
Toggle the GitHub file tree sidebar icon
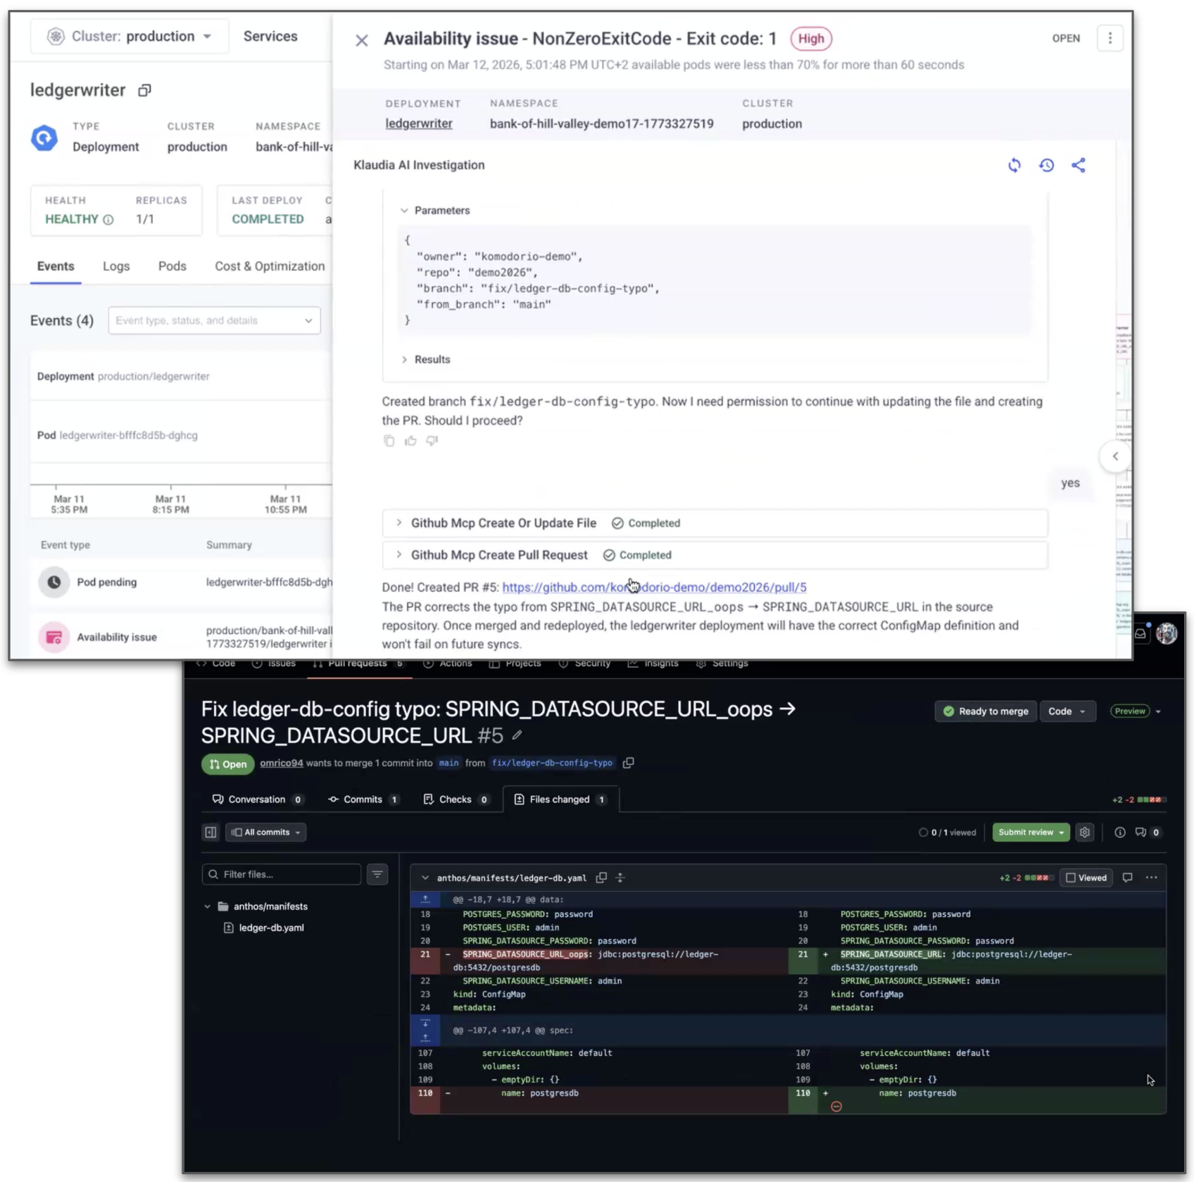[x=210, y=832]
